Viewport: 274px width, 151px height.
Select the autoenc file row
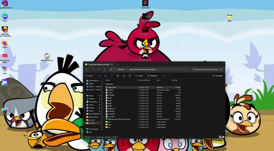click(x=143, y=90)
